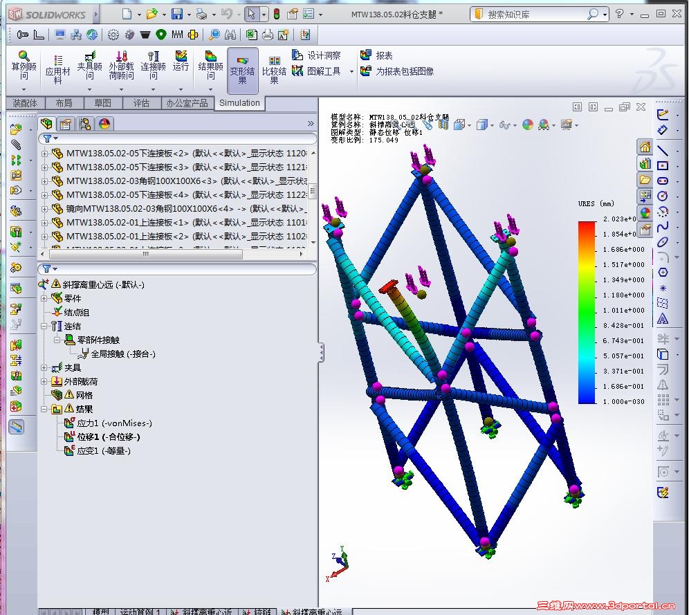Click Circle sketch tool in right toolbar
Viewport: 689px width, 615px height.
(663, 196)
